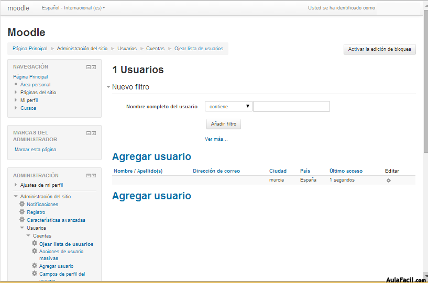This screenshot has height=283, width=428.
Task: Click the user full name filter text field
Action: (291, 106)
